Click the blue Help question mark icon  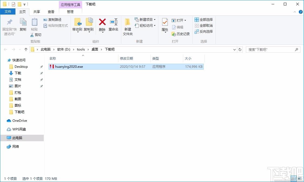[301, 12]
